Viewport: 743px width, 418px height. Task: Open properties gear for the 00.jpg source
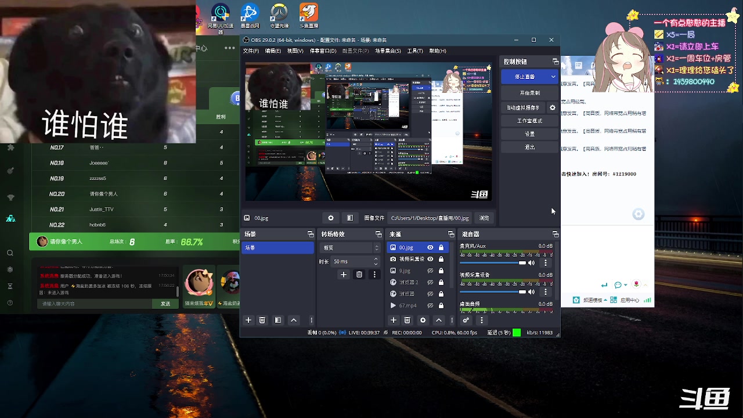[x=331, y=218]
